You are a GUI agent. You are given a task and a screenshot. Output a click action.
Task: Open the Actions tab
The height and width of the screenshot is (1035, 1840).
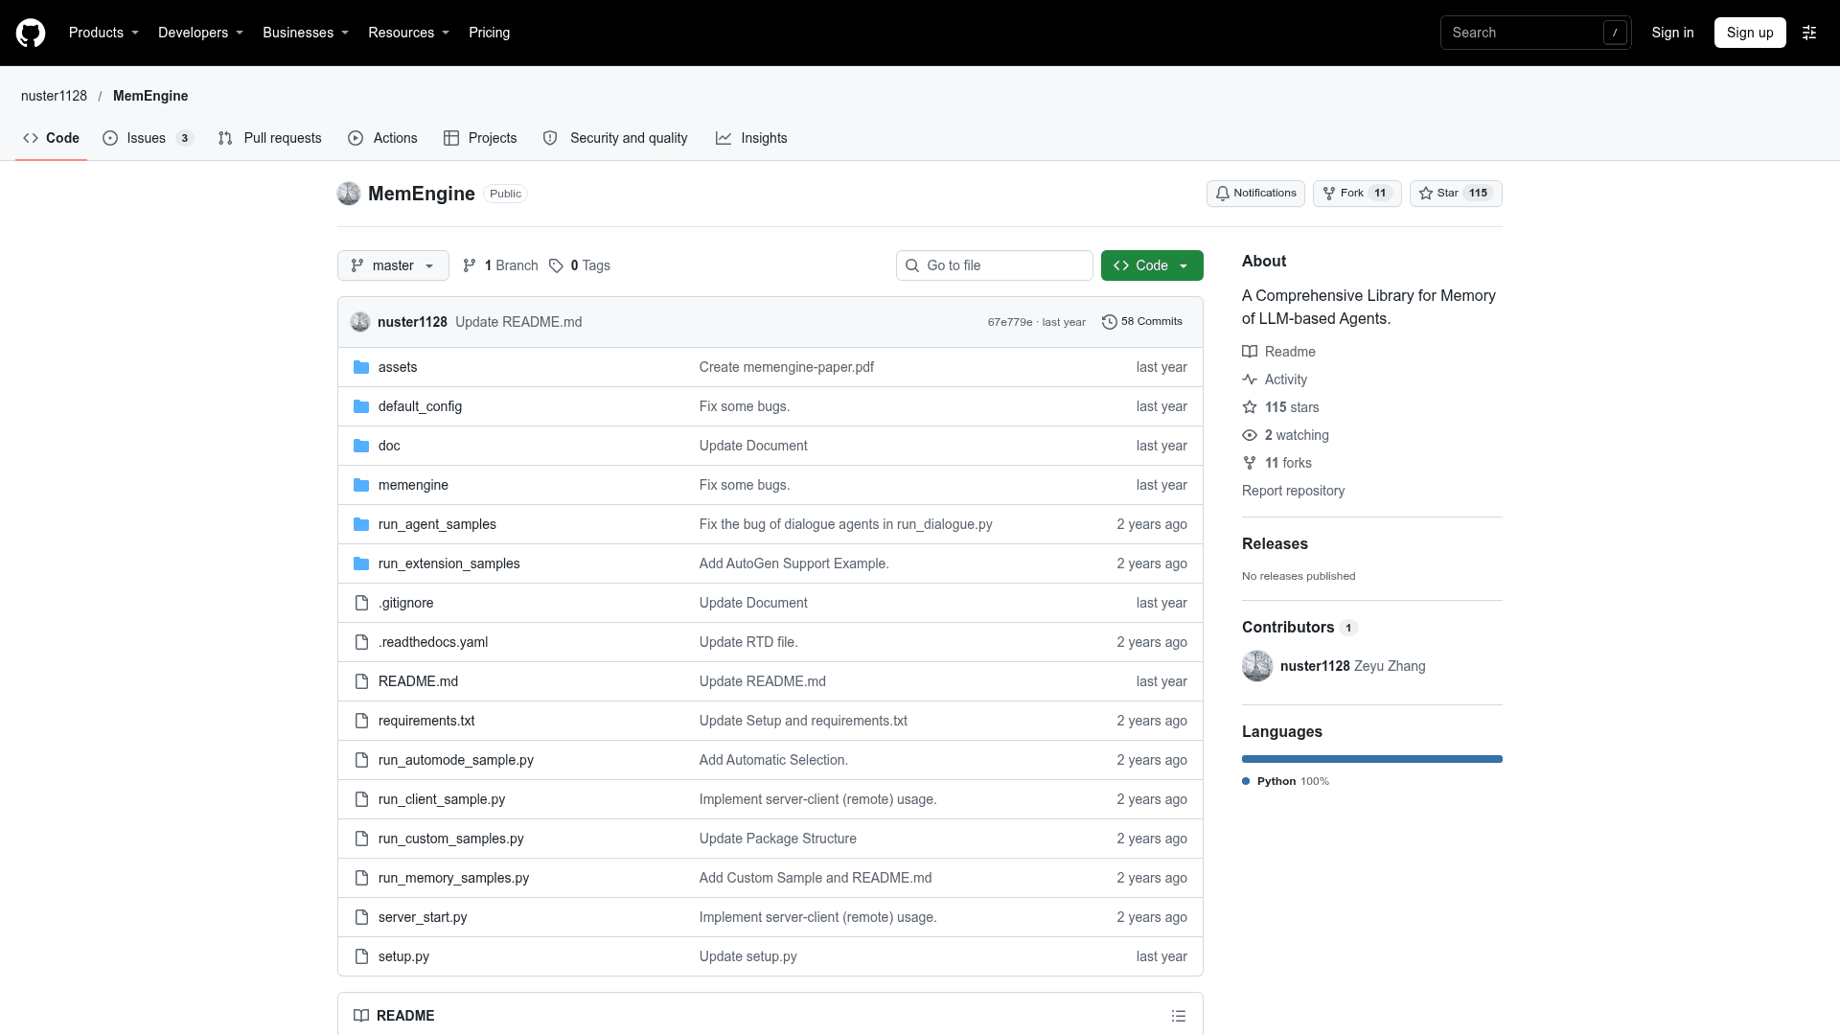point(382,138)
